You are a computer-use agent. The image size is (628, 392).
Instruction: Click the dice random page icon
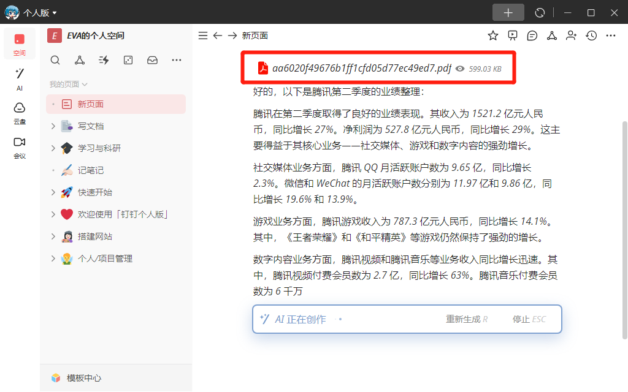click(x=128, y=60)
